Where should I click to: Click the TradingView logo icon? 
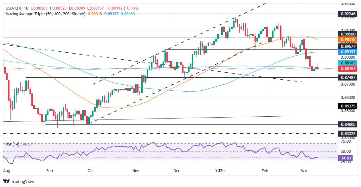pos(8,181)
